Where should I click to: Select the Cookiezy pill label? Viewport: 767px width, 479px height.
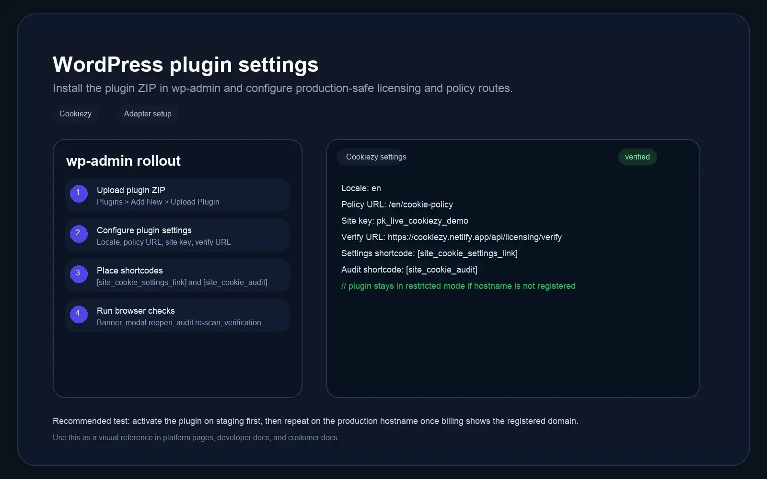click(75, 114)
